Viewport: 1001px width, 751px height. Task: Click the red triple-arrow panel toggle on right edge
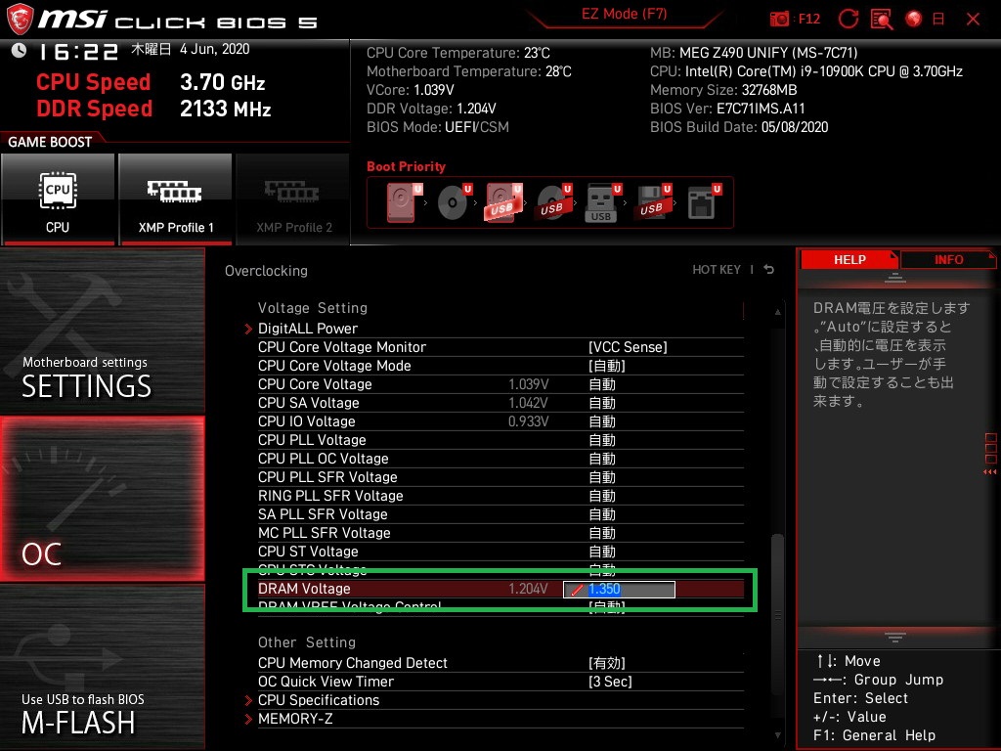[x=990, y=472]
